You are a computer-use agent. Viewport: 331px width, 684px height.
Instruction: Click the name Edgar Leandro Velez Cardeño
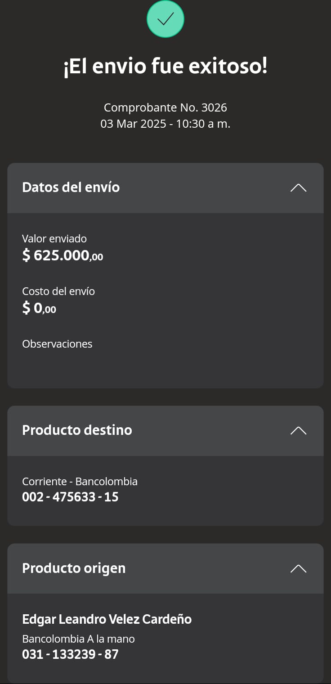107,619
